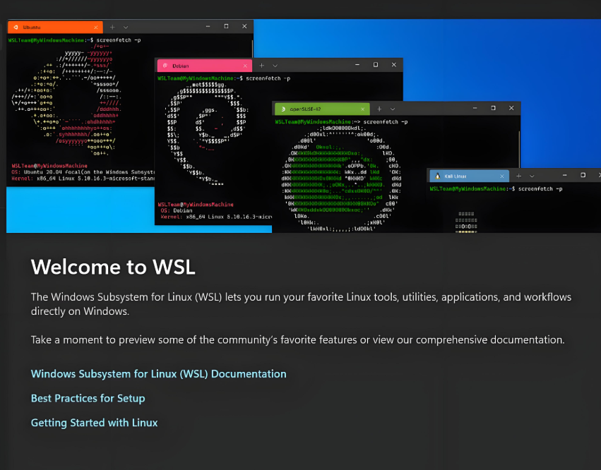The height and width of the screenshot is (470, 601).
Task: Minimize the Ubuntu terminal window
Action: click(x=208, y=26)
